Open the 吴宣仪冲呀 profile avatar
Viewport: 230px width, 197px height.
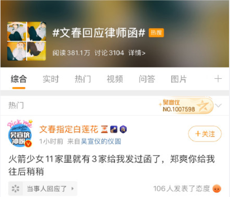pos(20,134)
